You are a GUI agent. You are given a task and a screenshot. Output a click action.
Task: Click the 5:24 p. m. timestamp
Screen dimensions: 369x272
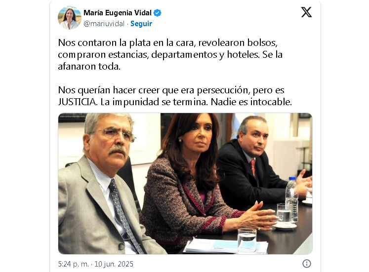point(74,264)
